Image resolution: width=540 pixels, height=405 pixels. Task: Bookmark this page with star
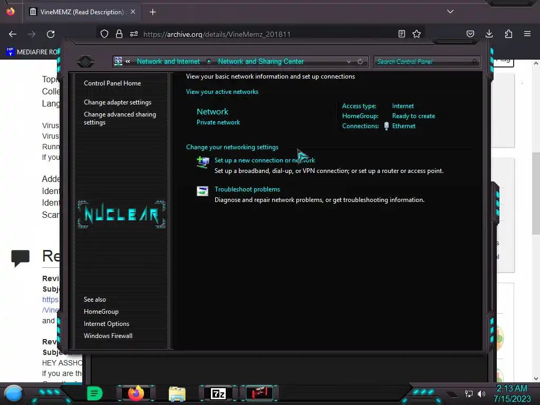417,34
